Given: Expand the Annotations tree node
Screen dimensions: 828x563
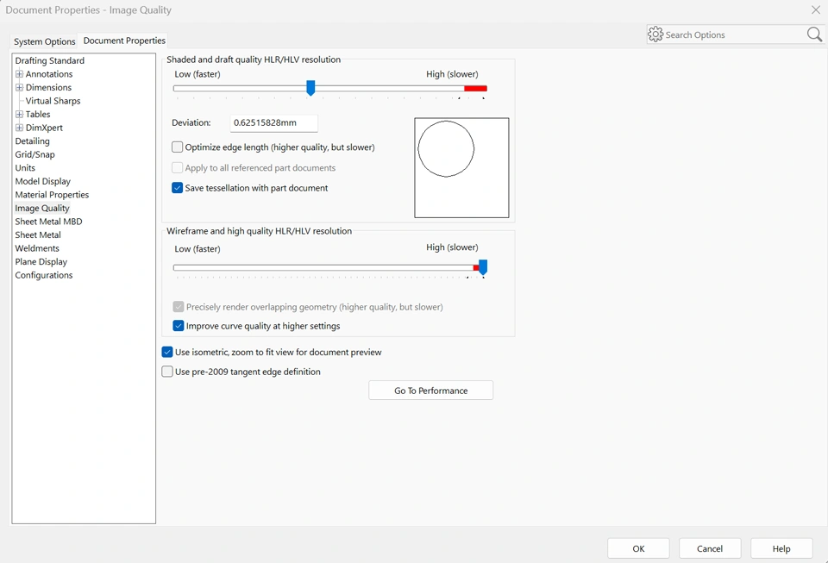Looking at the screenshot, I should [20, 74].
